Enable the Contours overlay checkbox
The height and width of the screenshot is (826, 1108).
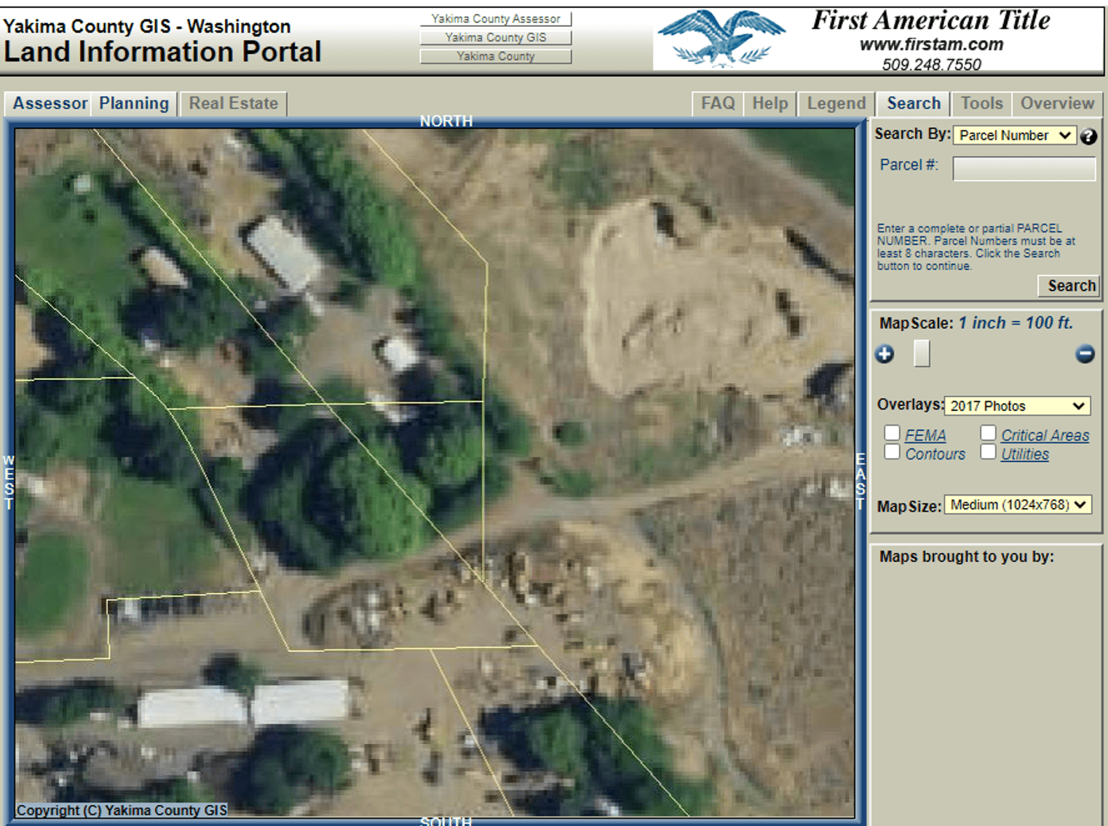click(893, 451)
